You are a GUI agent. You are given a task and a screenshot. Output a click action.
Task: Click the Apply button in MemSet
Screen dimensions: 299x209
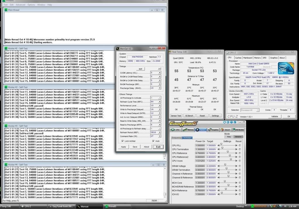[123, 147]
